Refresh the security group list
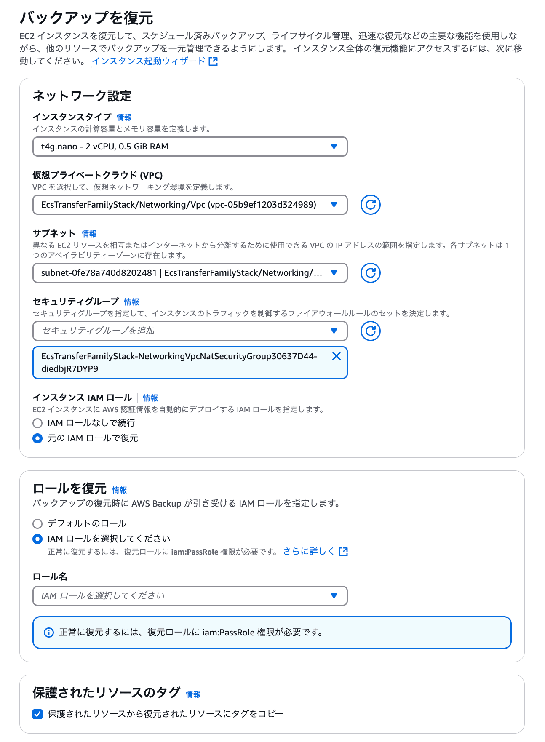The height and width of the screenshot is (742, 545). pos(371,331)
